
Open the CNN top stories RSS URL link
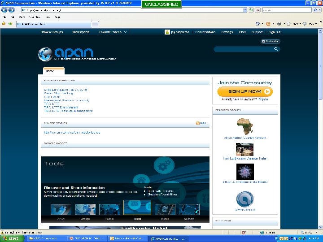click(x=72, y=132)
